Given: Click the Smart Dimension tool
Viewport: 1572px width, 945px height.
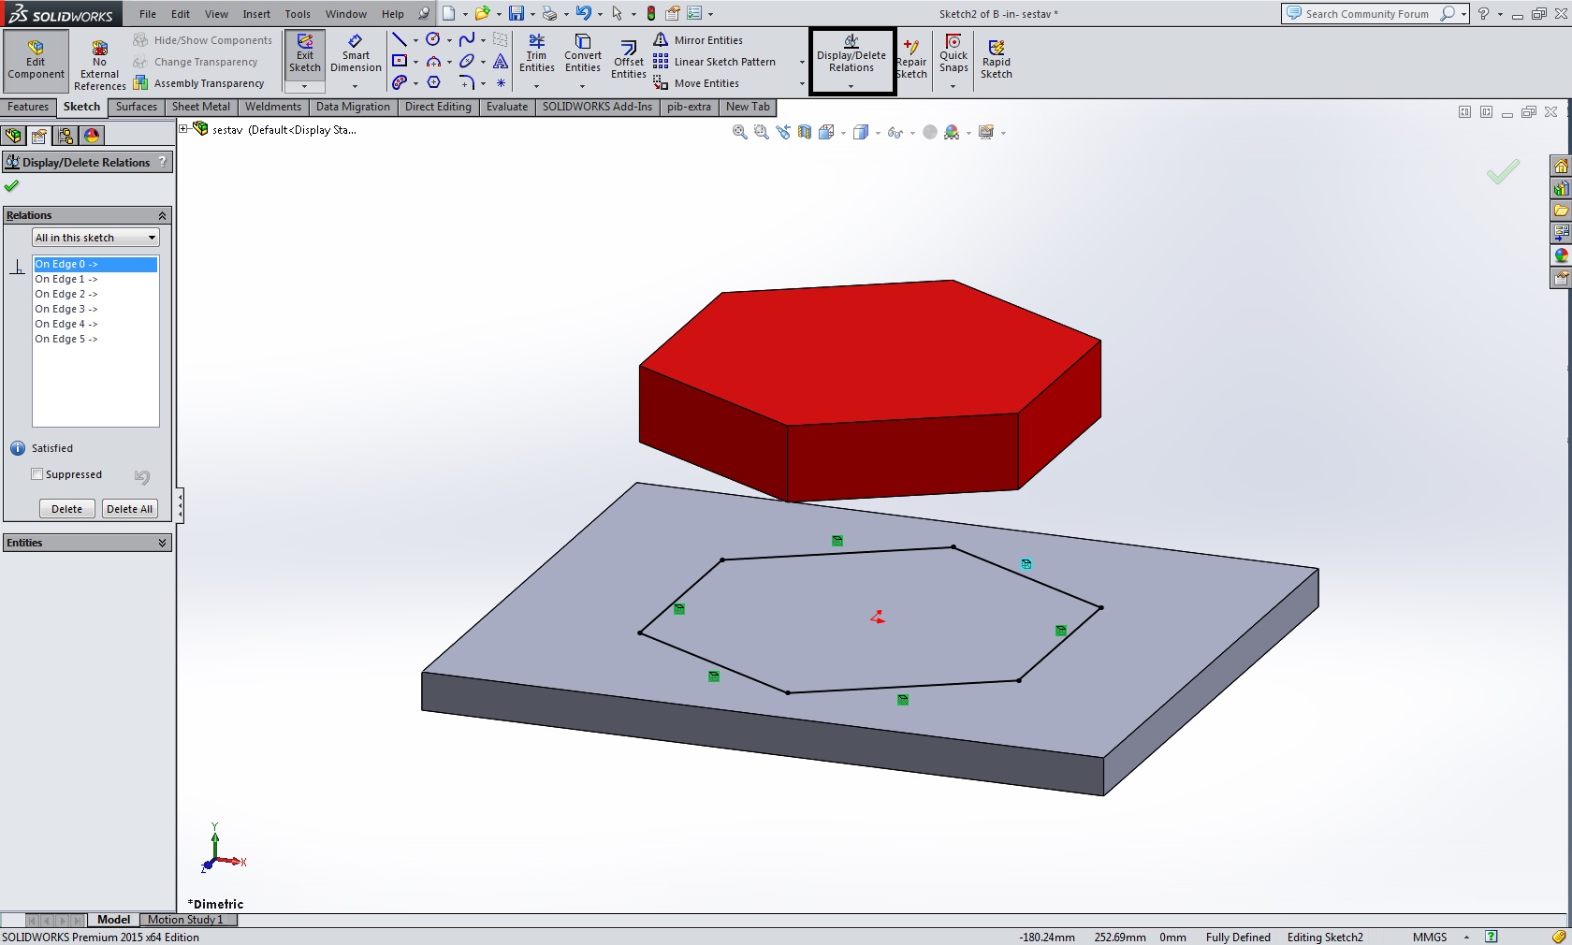Looking at the screenshot, I should (x=356, y=54).
